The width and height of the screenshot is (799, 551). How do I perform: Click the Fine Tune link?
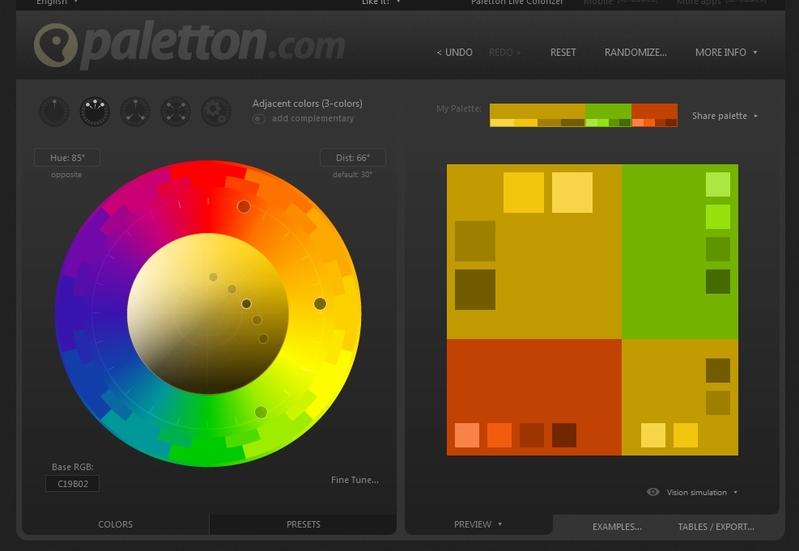pyautogui.click(x=355, y=480)
